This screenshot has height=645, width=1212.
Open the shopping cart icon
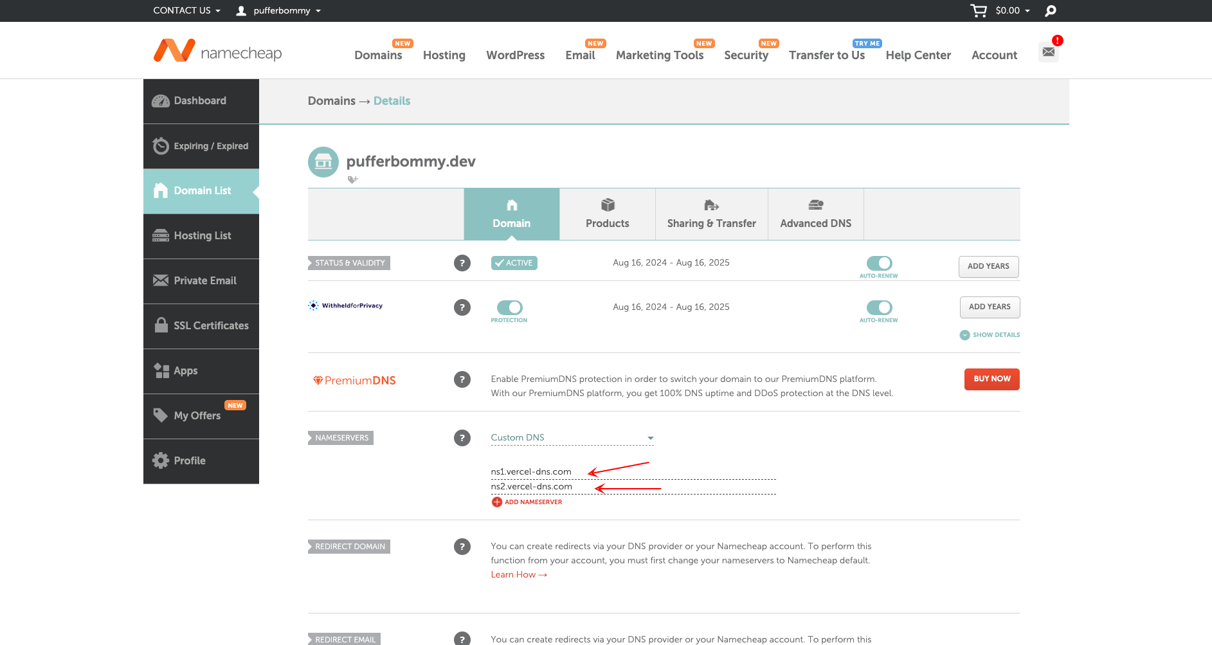coord(979,10)
